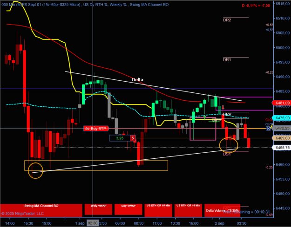Viewport: 291px width, 227px height.
Task: Click the 6450,00 price axis label
Action: click(x=283, y=194)
